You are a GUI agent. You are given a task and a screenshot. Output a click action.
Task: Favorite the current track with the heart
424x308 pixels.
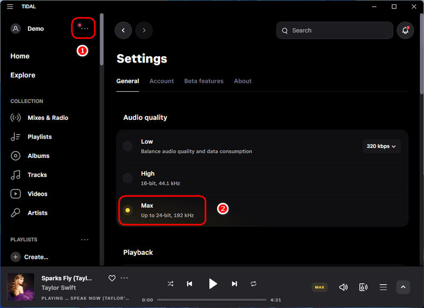coord(112,278)
